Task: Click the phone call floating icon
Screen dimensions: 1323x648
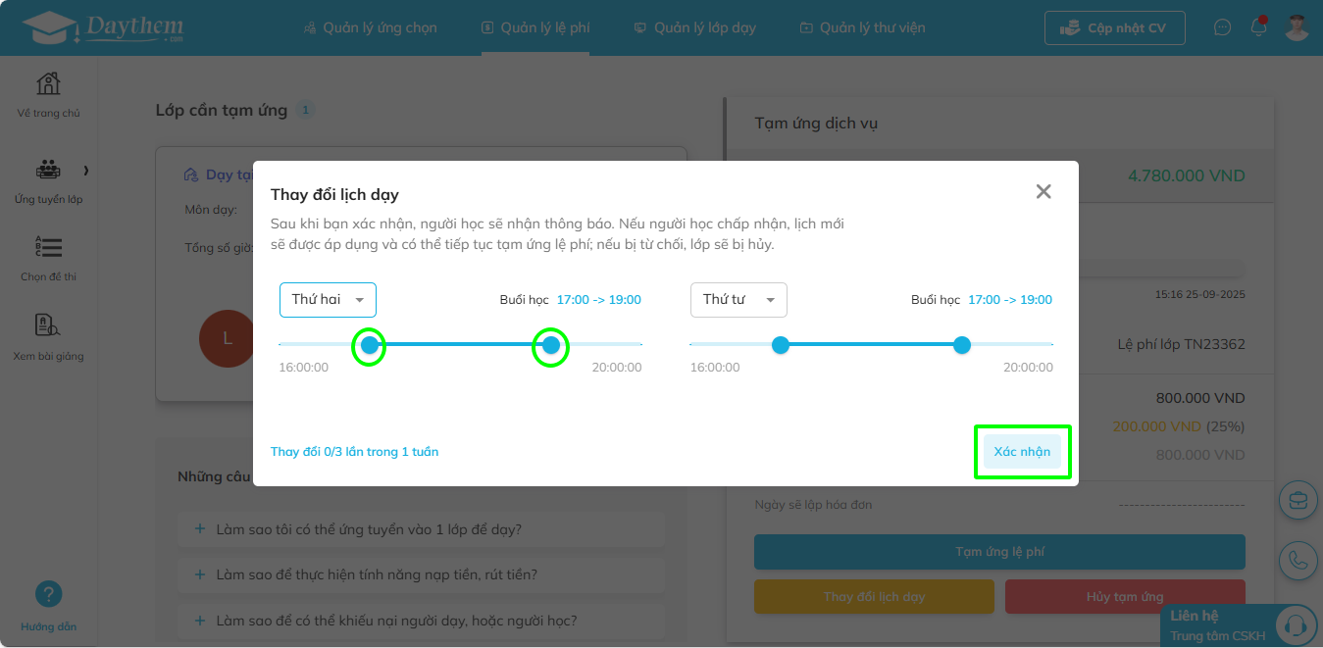Action: pos(1298,560)
